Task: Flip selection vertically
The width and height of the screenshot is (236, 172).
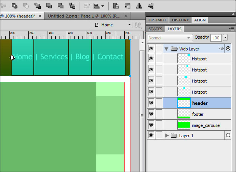Action: point(150,6)
